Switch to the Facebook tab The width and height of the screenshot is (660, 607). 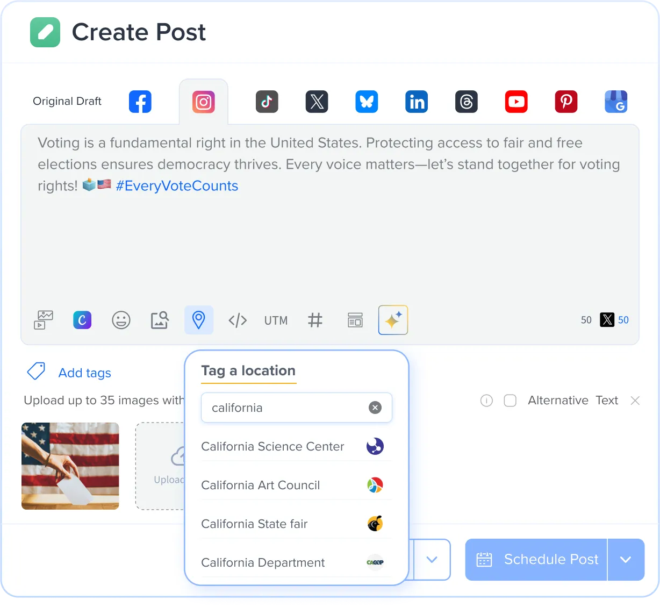[x=140, y=102]
